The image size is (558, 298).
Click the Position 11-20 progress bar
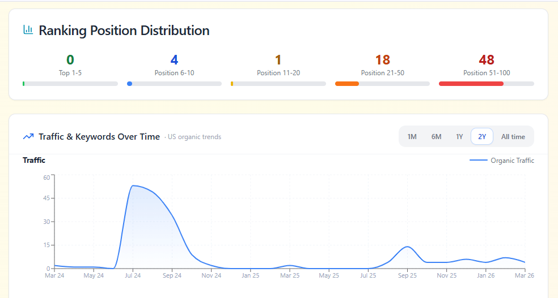[278, 84]
